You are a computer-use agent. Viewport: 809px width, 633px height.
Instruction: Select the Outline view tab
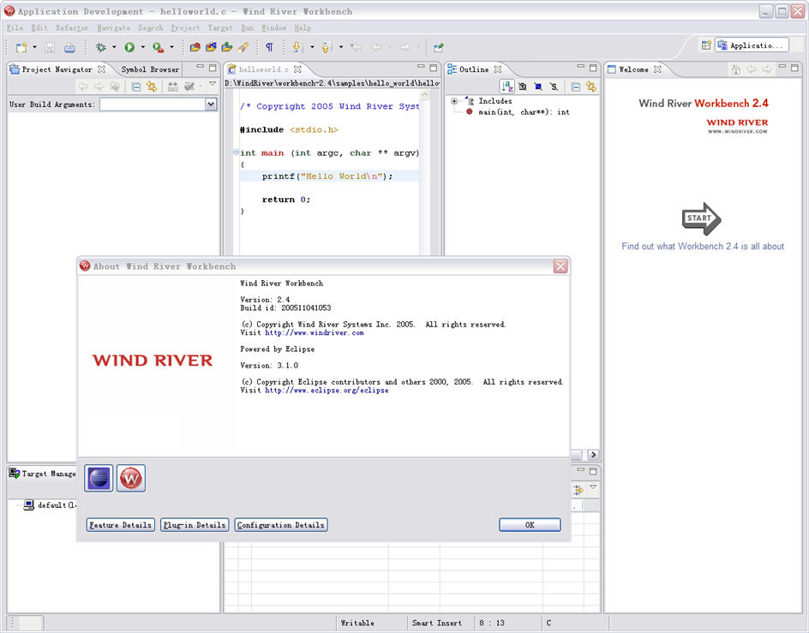pos(474,69)
